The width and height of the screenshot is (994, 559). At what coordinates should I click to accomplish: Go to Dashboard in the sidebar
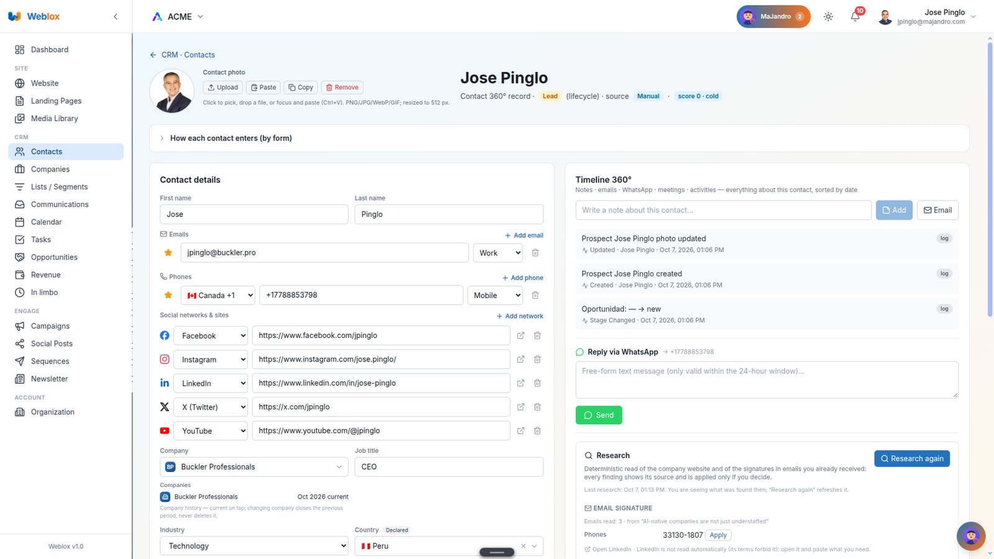pos(66,50)
